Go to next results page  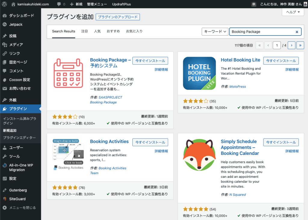click(x=291, y=45)
